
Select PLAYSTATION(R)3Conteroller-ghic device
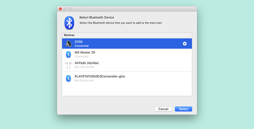(127, 78)
